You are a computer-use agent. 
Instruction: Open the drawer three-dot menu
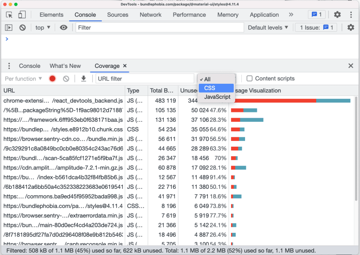9,66
